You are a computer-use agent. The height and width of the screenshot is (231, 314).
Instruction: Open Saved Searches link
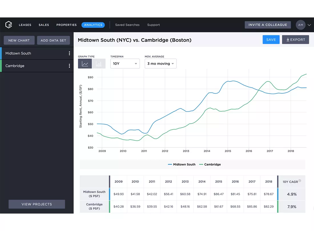127,25
